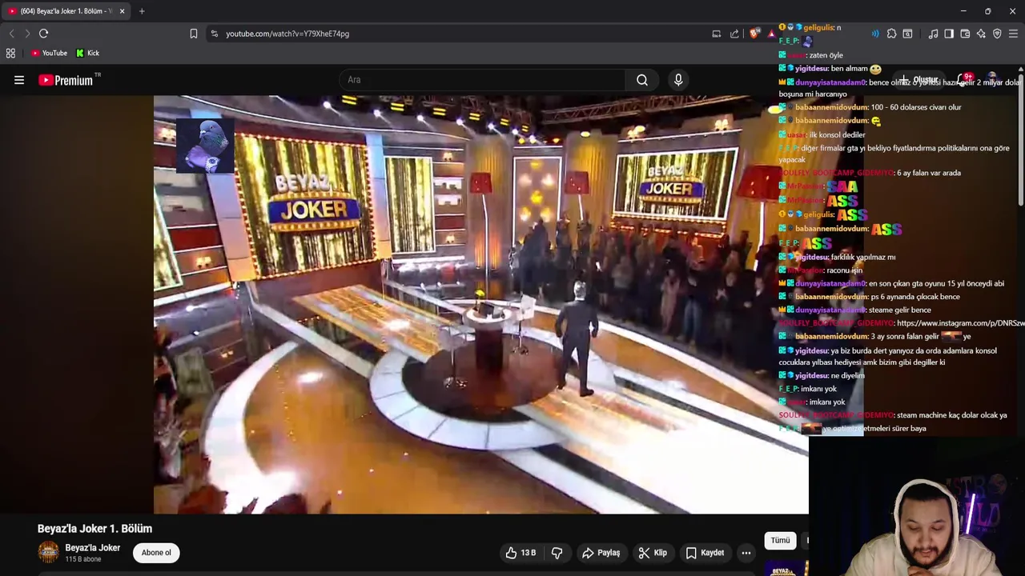Open the search-tabs icon beside extensions
Screen dimensions: 1025x576
coord(907,34)
